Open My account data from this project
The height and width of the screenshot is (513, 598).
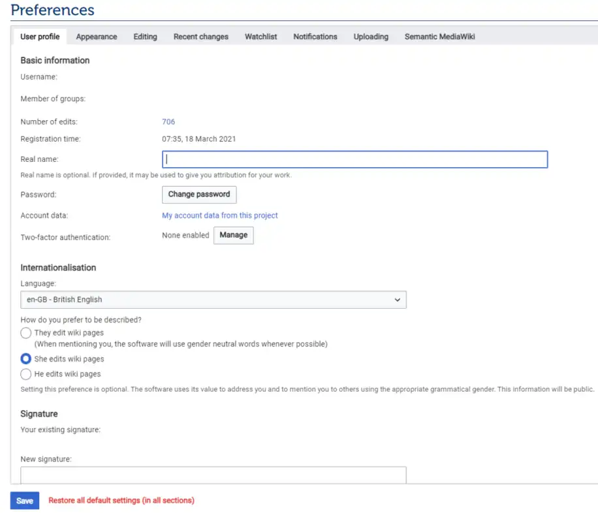[x=219, y=215]
